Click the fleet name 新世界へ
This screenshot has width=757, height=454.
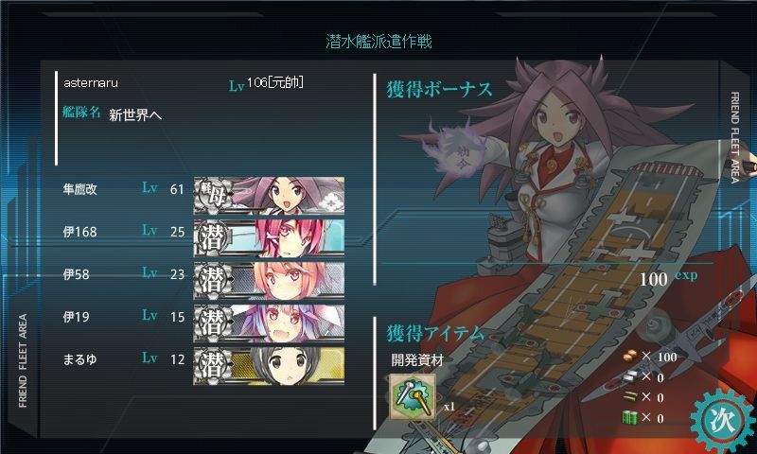135,114
